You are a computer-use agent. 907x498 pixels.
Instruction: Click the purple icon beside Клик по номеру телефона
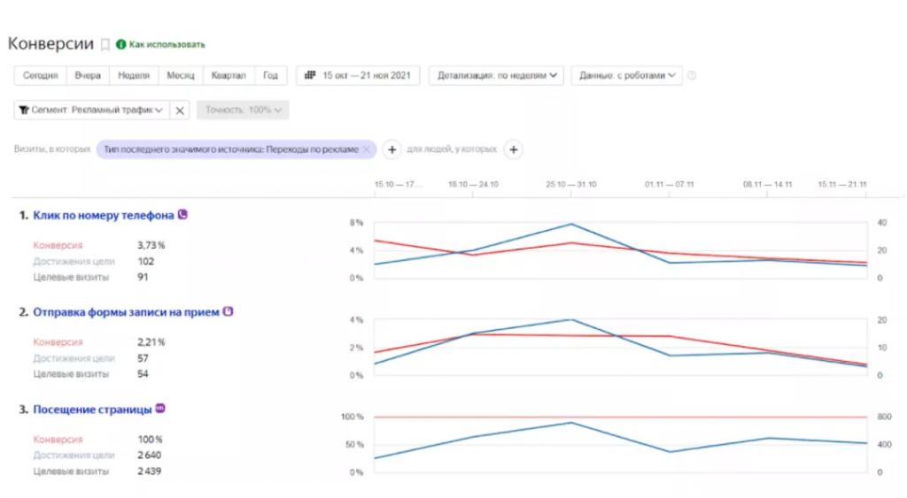[182, 214]
